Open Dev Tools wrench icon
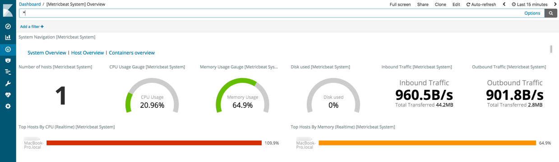 tap(8, 84)
